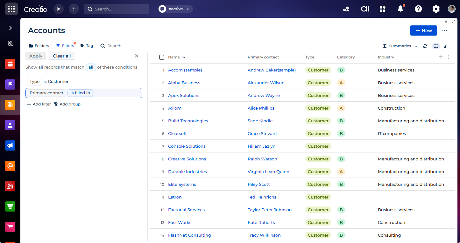Click the Category column header
Screen dimensions: 460x243
tap(346, 57)
